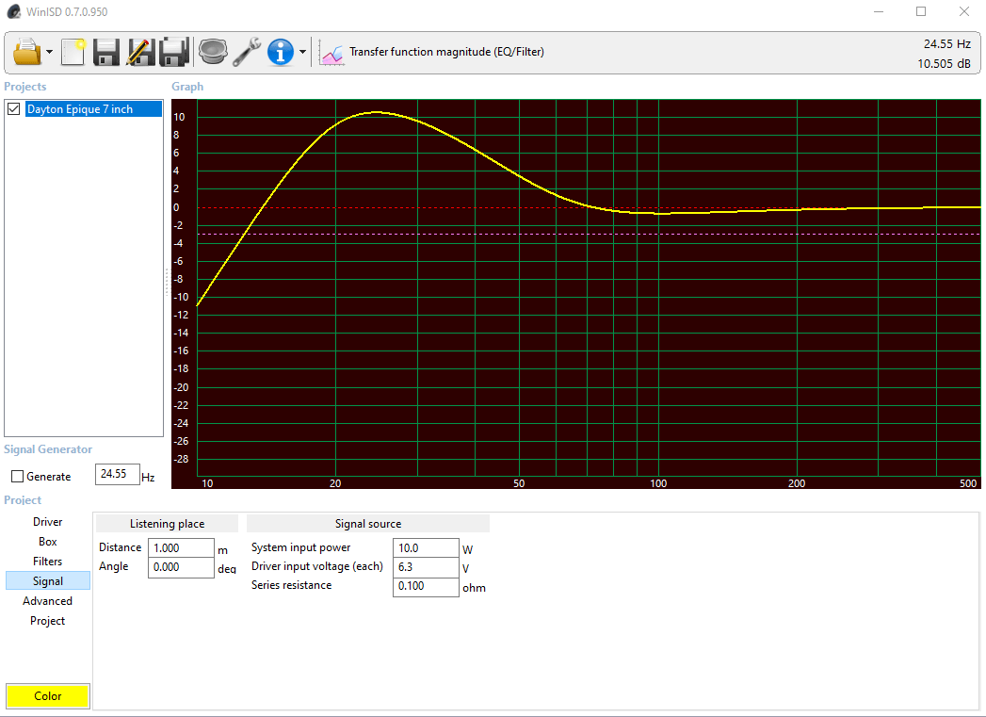Click the Distance input field
Image resolution: width=986 pixels, height=717 pixels.
coord(181,547)
